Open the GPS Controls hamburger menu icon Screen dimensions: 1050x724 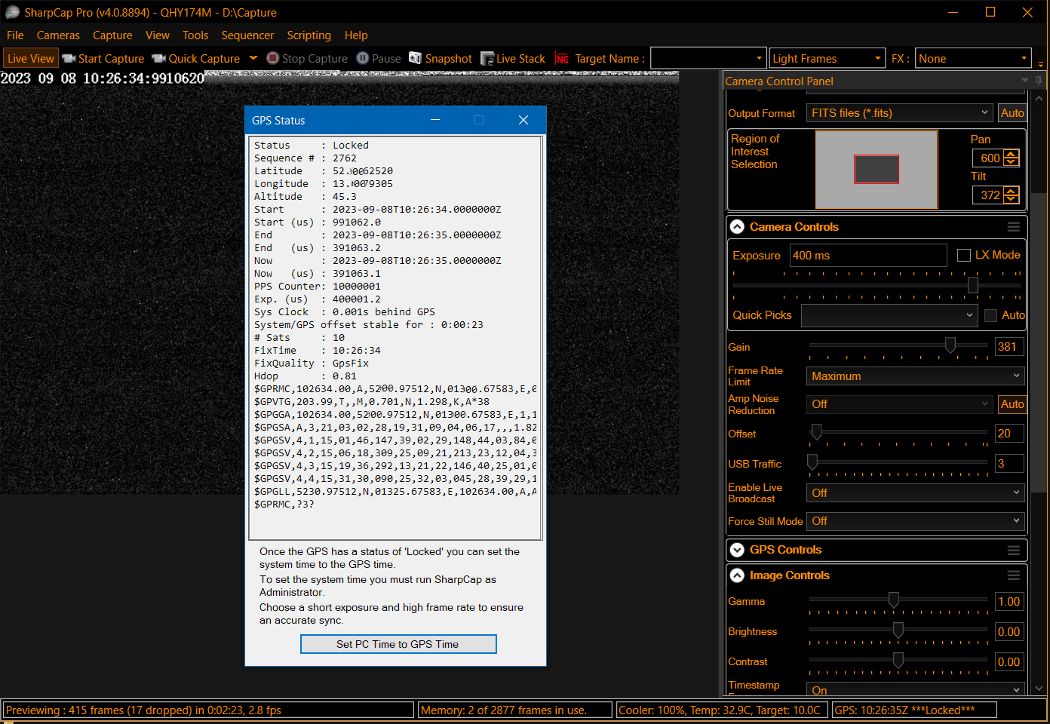coord(1014,550)
